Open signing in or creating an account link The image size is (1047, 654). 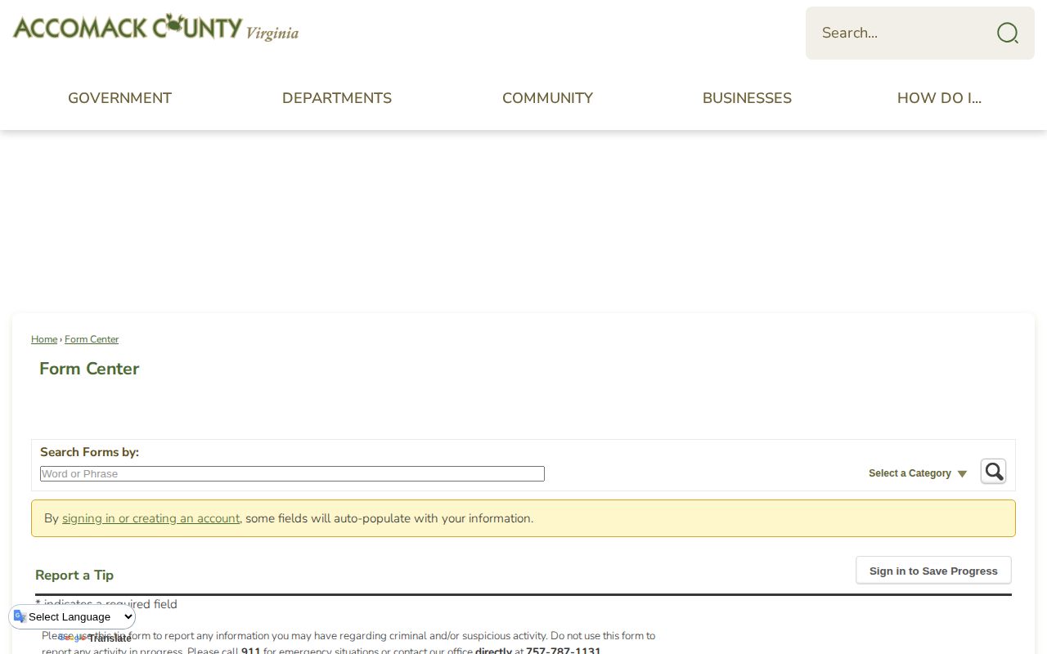(151, 518)
